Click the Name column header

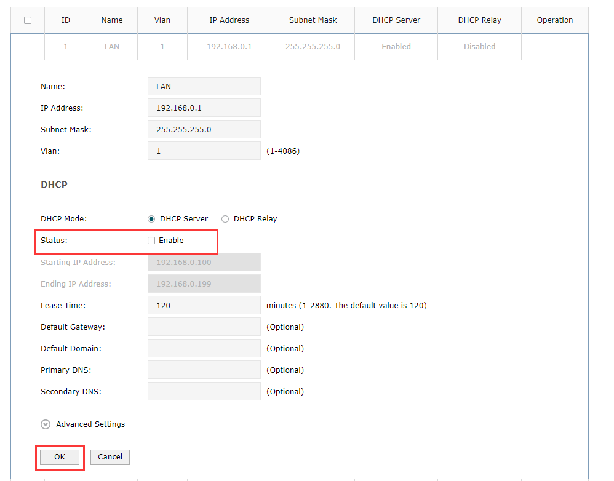pos(112,20)
